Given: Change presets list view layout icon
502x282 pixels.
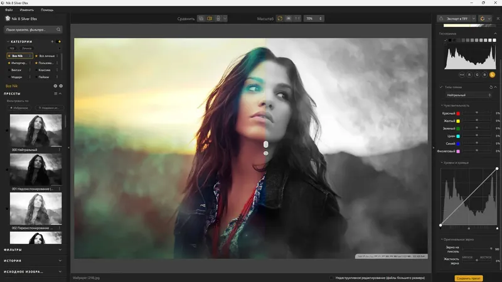Looking at the screenshot, I should click(55, 93).
